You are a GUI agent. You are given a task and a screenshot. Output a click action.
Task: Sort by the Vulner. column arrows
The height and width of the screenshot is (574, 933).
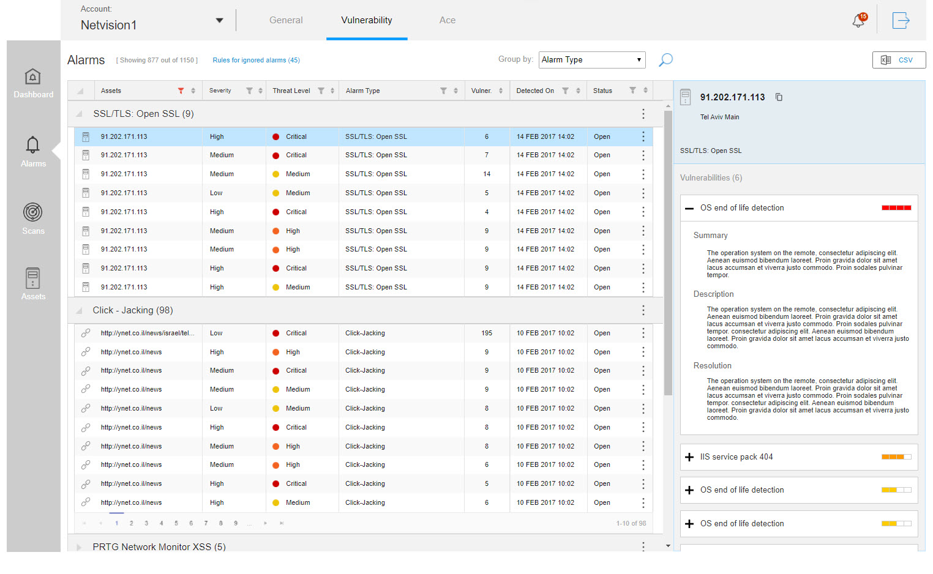coord(501,91)
